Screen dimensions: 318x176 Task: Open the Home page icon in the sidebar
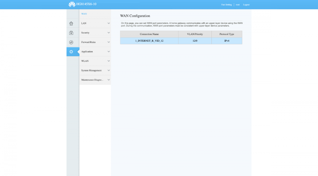coord(71,24)
